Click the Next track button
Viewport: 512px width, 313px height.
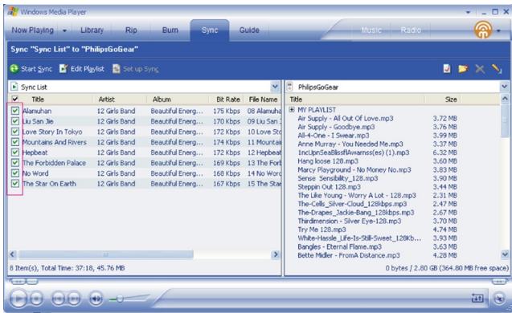point(74,298)
